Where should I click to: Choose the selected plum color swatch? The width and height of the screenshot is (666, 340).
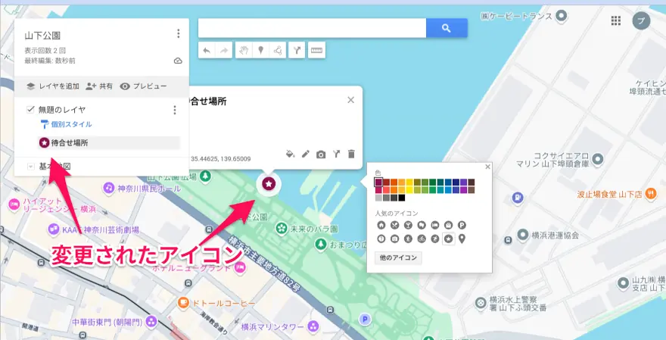(x=378, y=182)
